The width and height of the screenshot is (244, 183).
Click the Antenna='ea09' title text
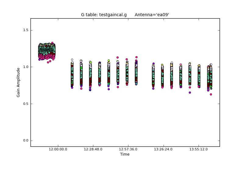152,15
